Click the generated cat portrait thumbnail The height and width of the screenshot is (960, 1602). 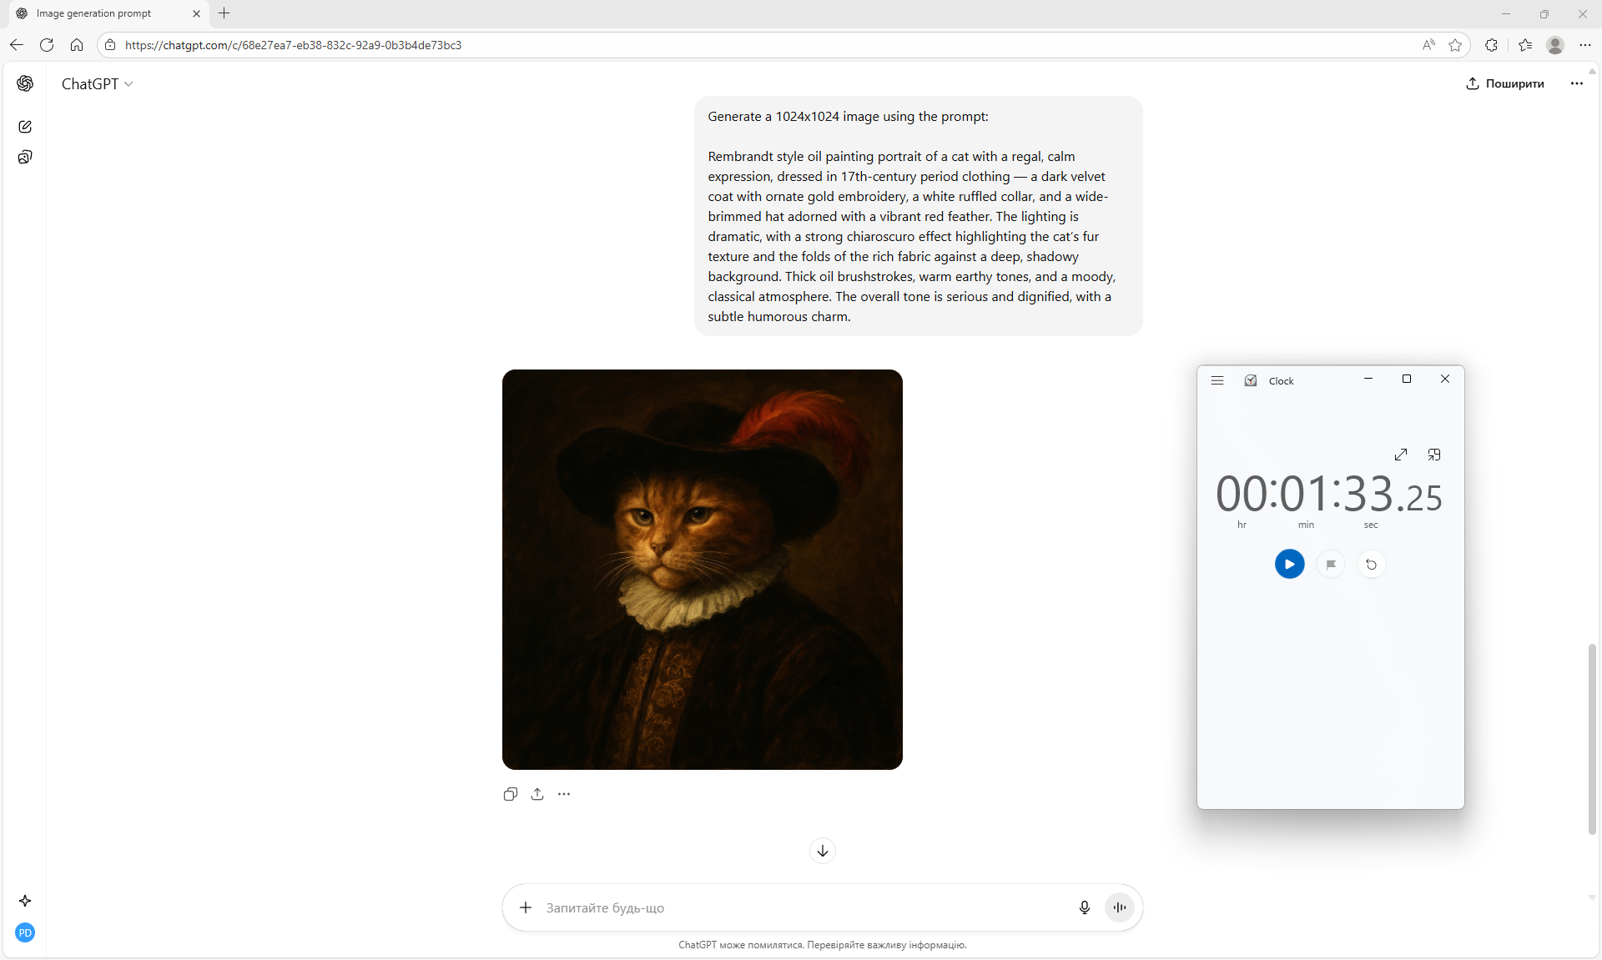pyautogui.click(x=703, y=570)
